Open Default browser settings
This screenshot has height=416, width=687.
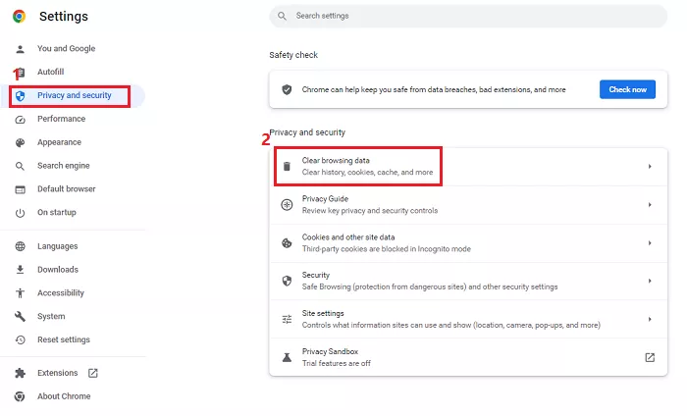[x=66, y=189]
